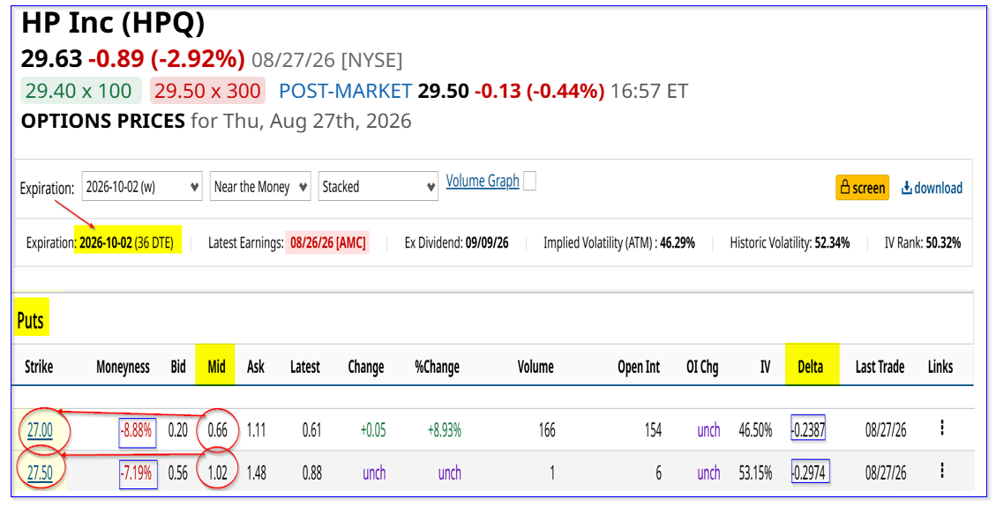Viewport: 996px width, 506px height.
Task: Click the 0.20 bid price cell
Action: (178, 430)
